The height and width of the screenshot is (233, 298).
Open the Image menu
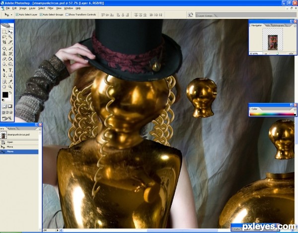(23, 8)
